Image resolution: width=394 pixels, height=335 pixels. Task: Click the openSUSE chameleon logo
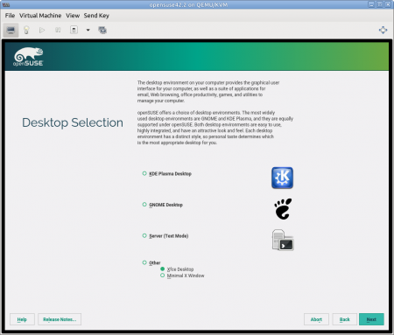[29, 57]
